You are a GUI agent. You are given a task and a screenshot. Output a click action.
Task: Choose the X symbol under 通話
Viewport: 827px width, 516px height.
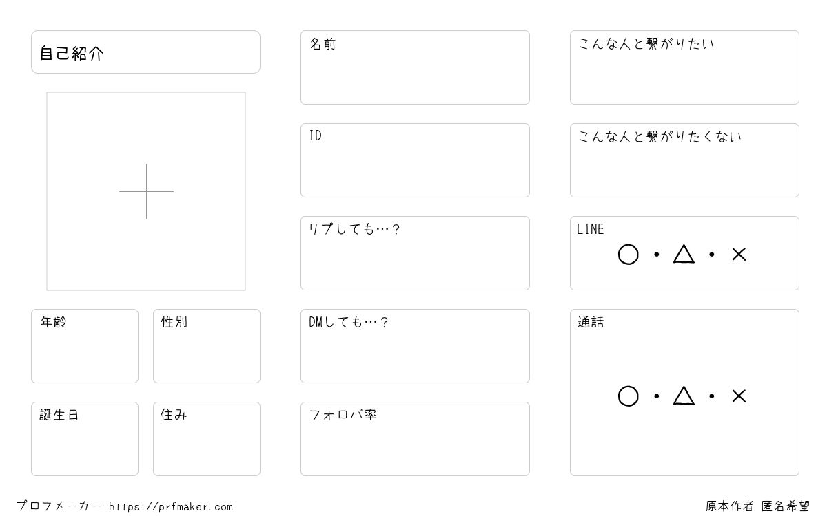[739, 396]
